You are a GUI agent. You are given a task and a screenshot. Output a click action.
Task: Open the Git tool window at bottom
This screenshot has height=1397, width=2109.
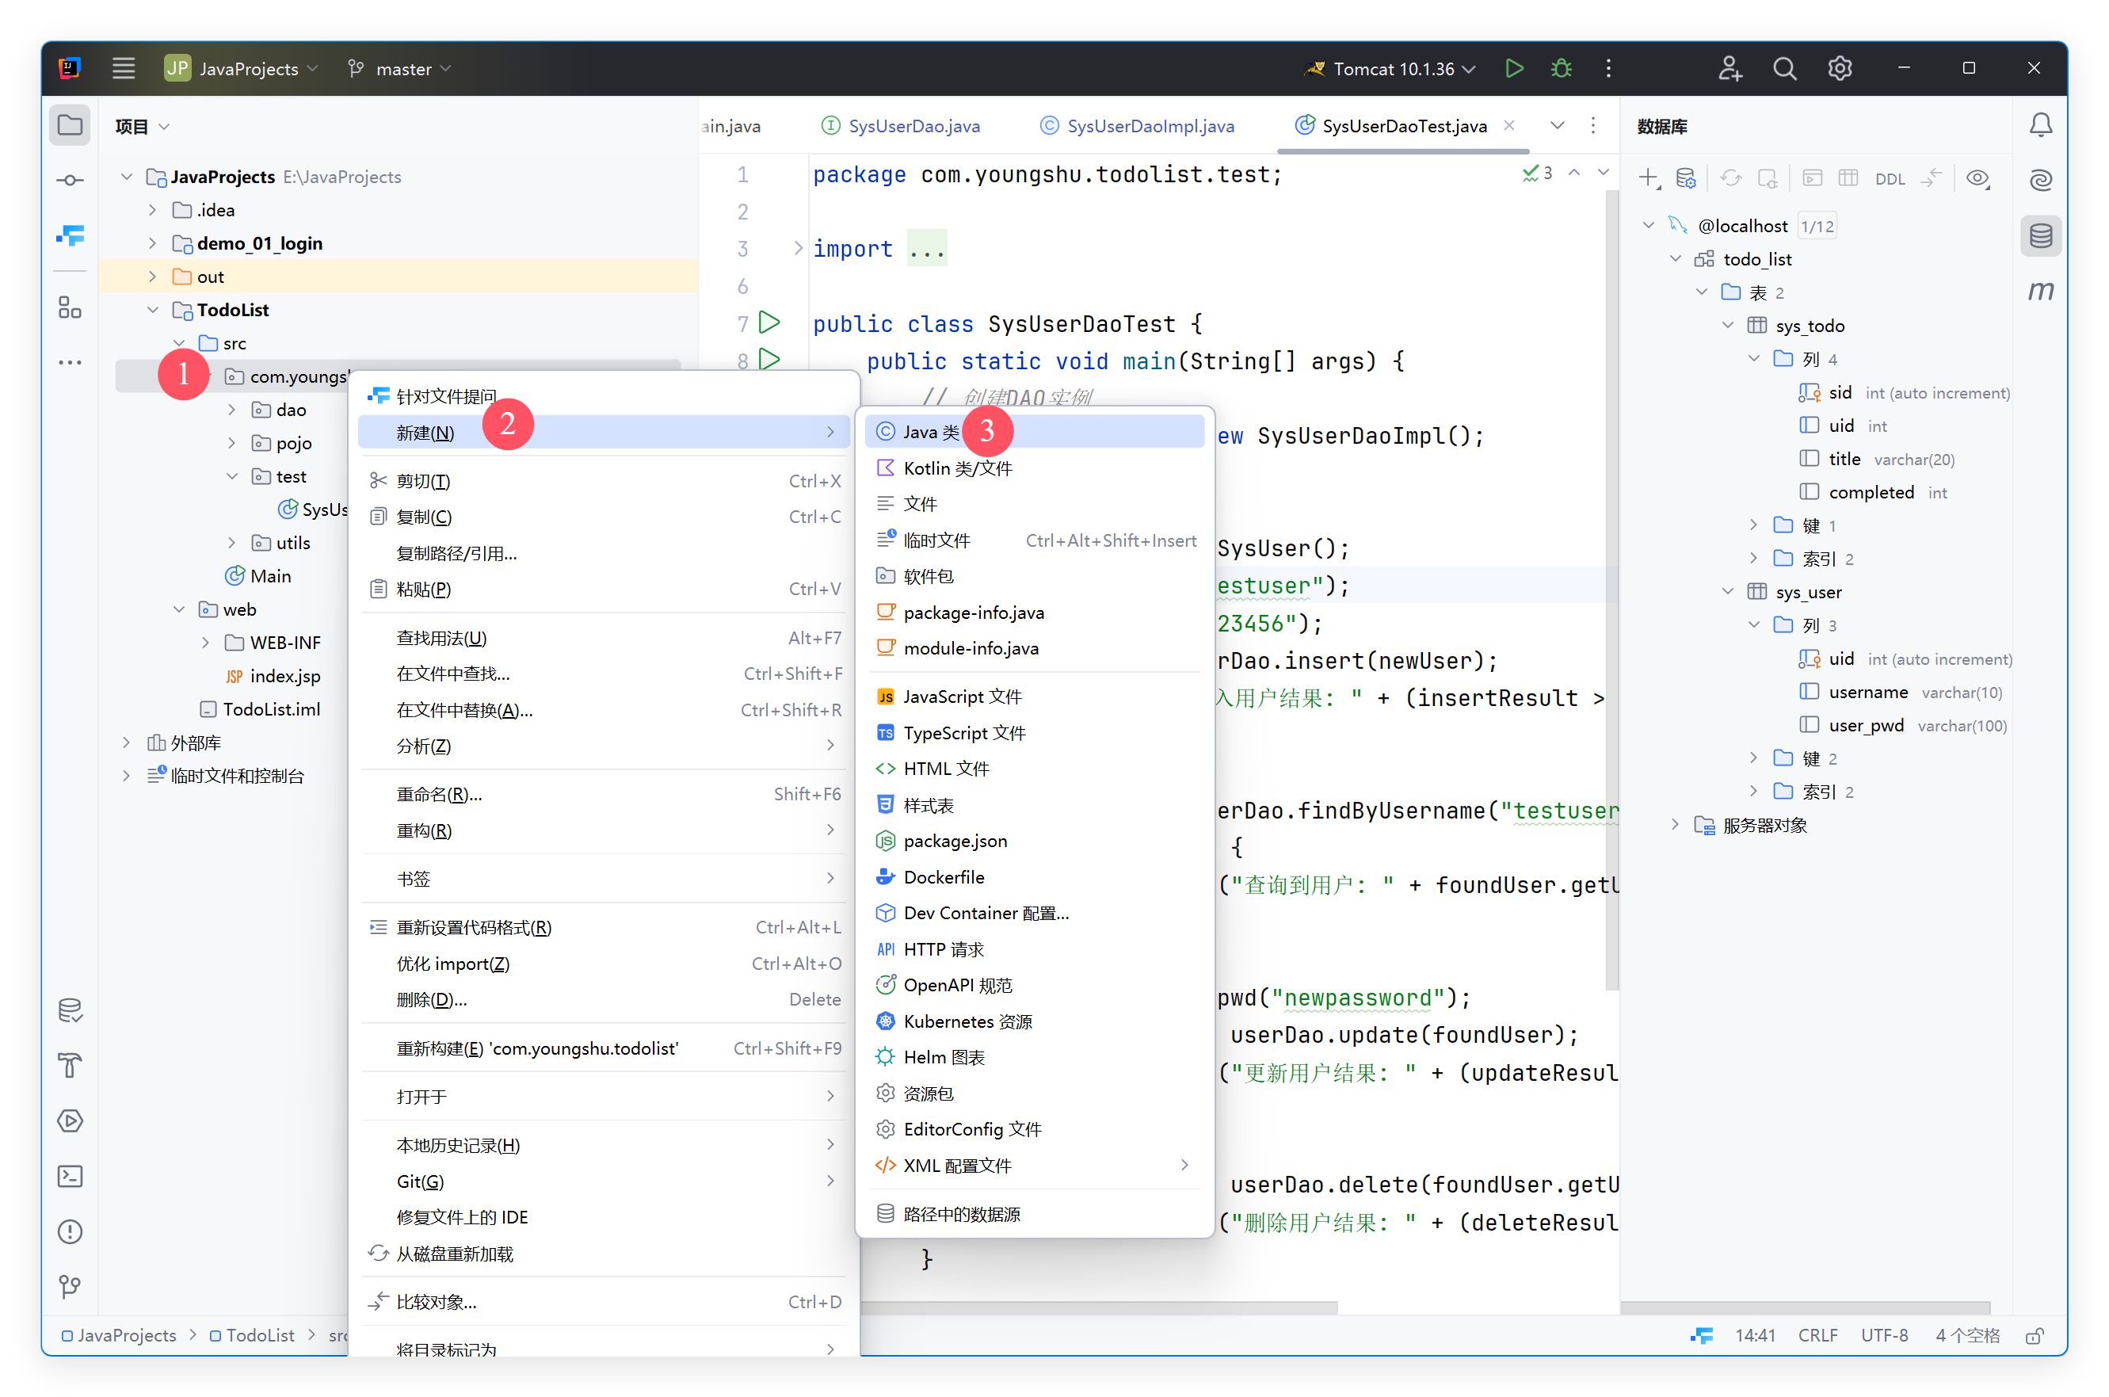tap(71, 1287)
